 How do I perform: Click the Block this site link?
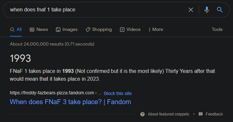tap(118, 93)
